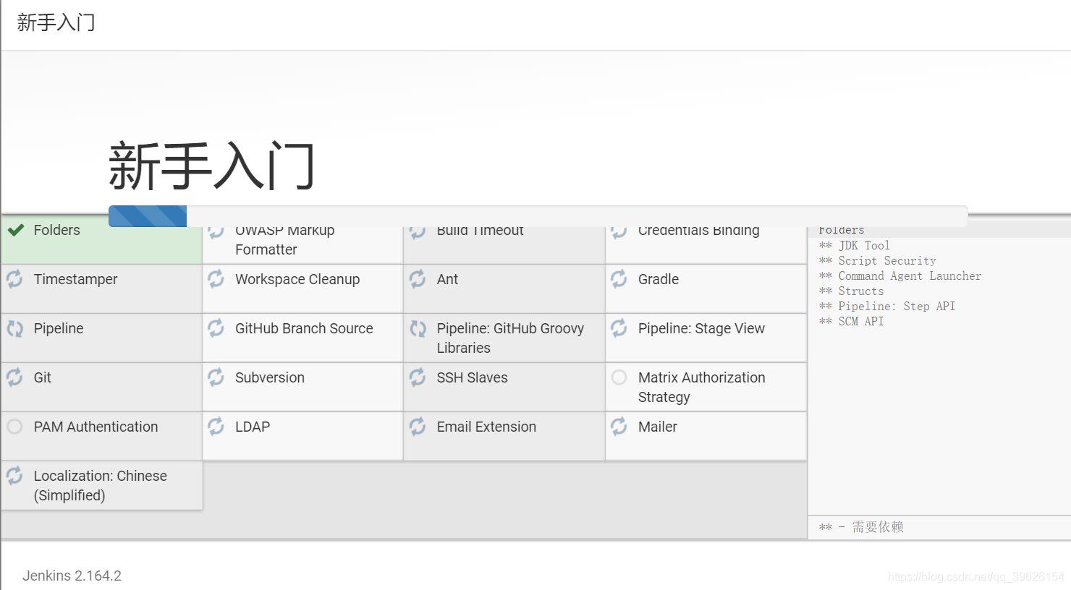Click the sync icon next to Git
The height and width of the screenshot is (590, 1071).
(14, 377)
